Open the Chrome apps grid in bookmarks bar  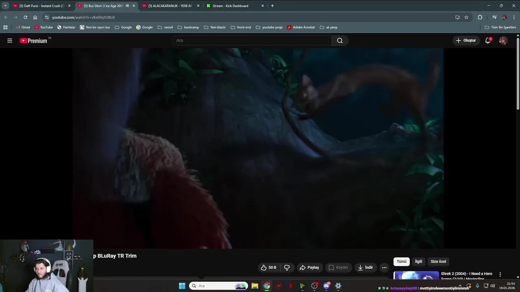pos(5,27)
